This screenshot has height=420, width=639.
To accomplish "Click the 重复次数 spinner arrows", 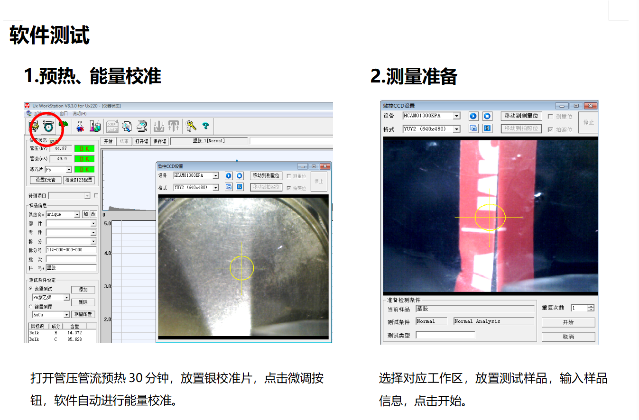I will (591, 308).
